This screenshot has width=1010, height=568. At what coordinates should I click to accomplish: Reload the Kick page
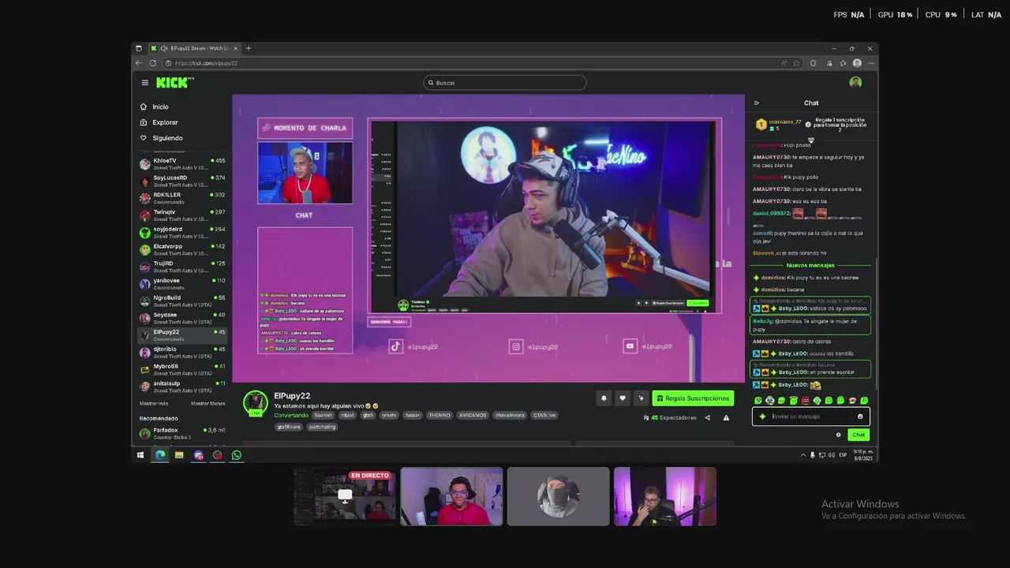152,63
